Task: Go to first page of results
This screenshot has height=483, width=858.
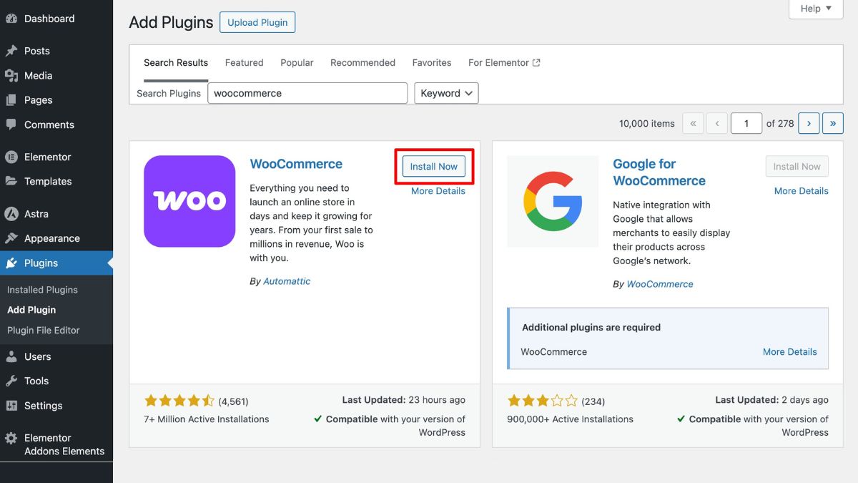Action: point(693,123)
